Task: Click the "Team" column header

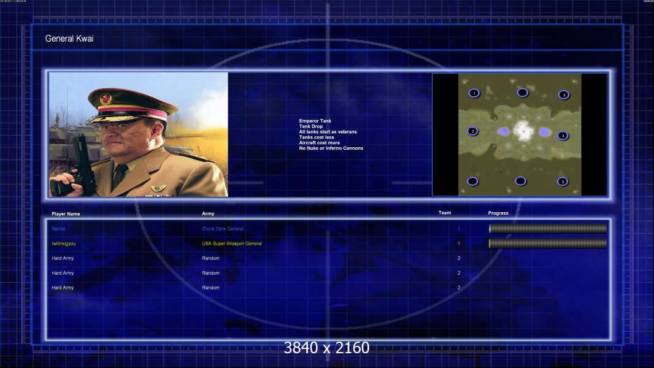Action: [445, 213]
